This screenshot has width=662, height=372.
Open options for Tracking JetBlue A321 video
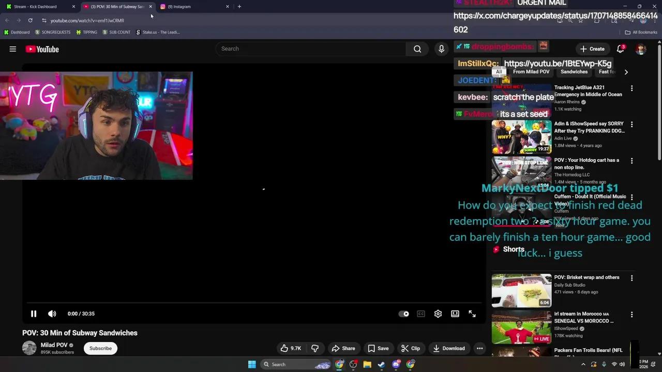coord(631,88)
